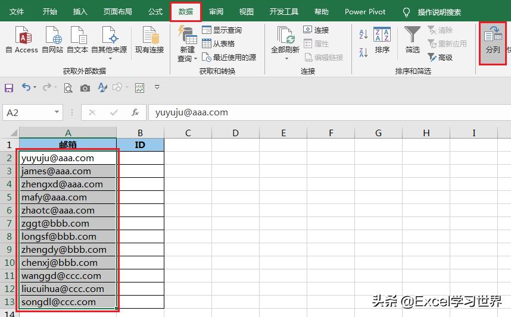This screenshot has width=511, height=317.
Task: Select cell with songdl@ccc.com
Action: coord(68,302)
